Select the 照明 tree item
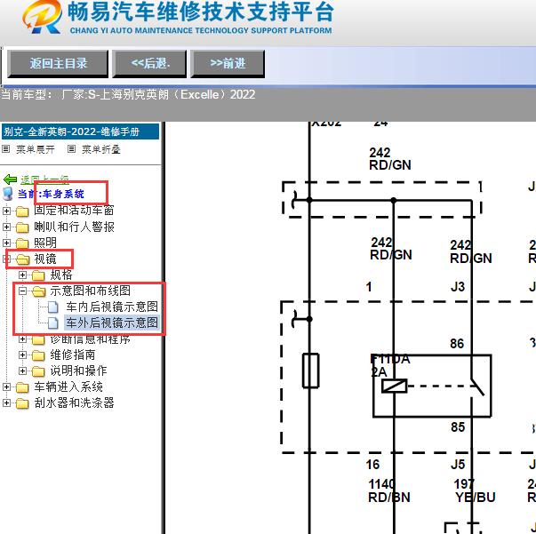This screenshot has width=536, height=534. 45,243
